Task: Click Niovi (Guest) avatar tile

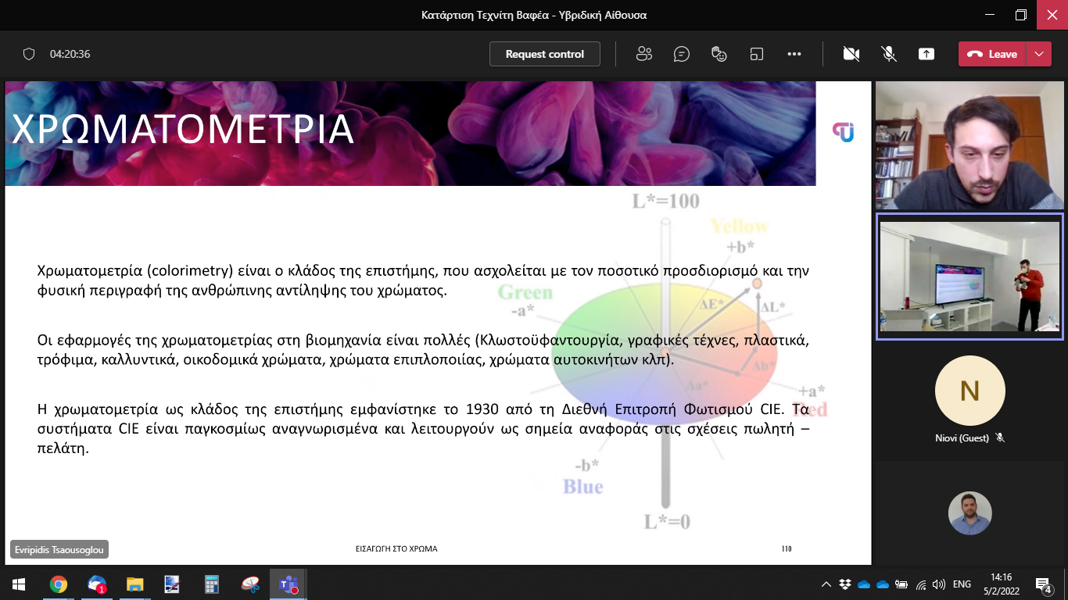Action: (x=969, y=390)
